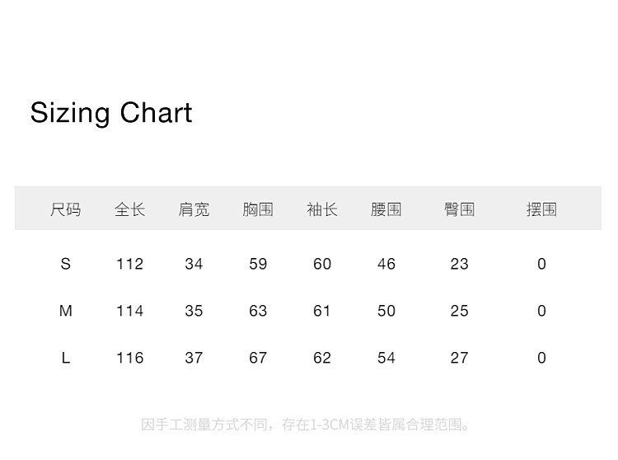Click the size M row label
The width and height of the screenshot is (618, 460).
click(x=66, y=311)
